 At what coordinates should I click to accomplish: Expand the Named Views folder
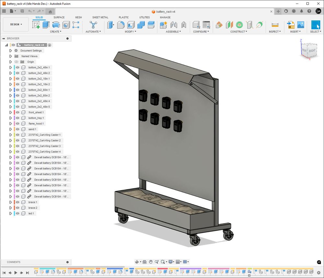click(x=11, y=56)
